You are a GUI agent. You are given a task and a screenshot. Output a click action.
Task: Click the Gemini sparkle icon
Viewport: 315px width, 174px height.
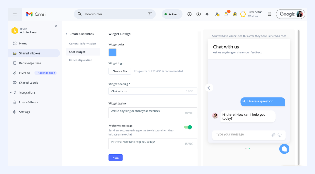click(207, 14)
